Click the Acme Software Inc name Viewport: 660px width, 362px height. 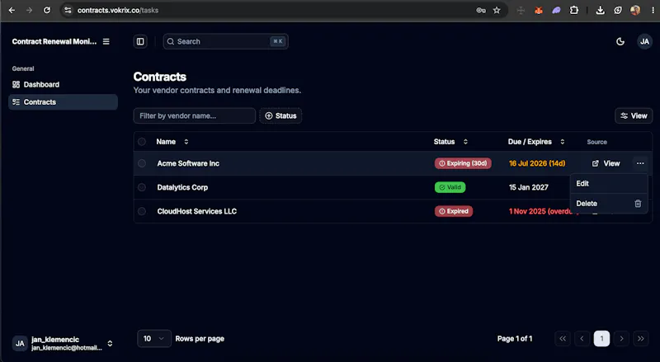pyautogui.click(x=188, y=163)
